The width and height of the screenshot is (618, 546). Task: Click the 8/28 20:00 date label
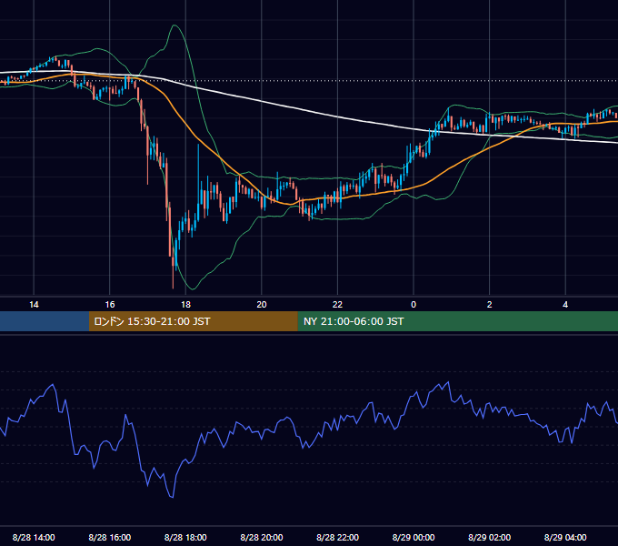(262, 537)
